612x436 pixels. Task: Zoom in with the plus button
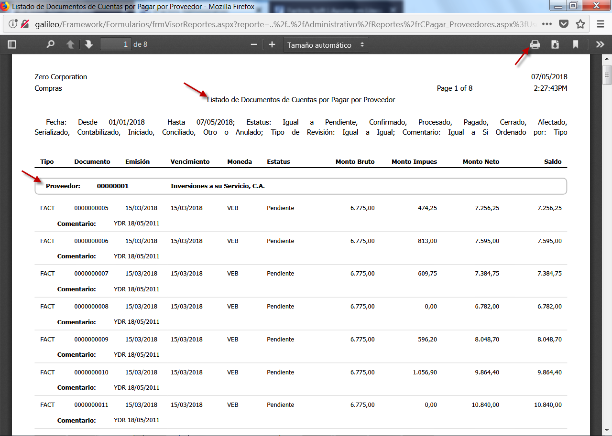272,44
